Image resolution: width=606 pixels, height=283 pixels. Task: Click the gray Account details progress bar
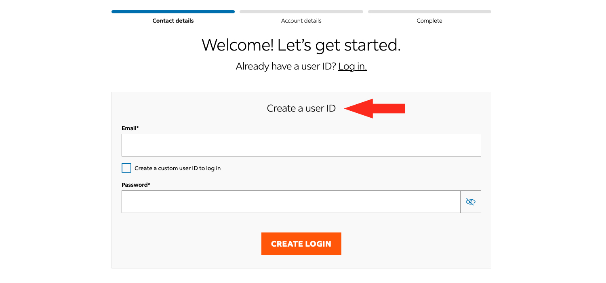tap(301, 12)
